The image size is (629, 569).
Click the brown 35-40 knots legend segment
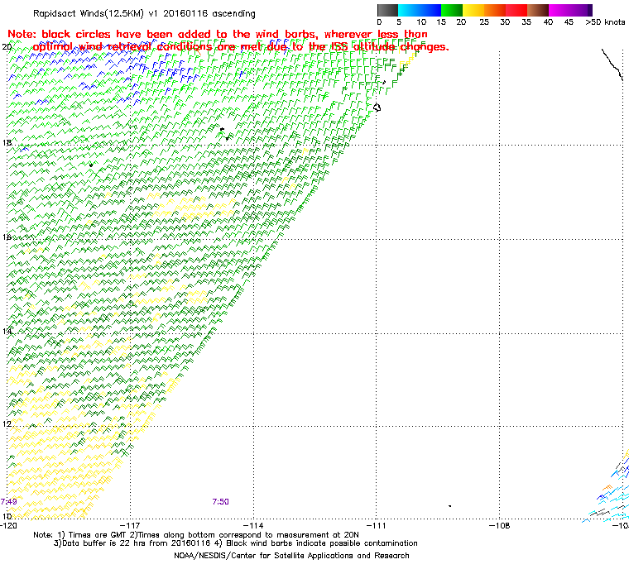pos(538,10)
